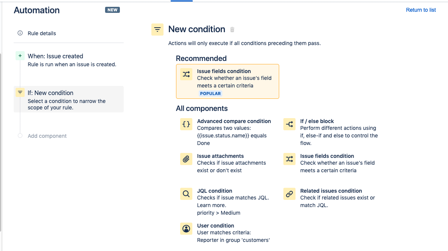
Task: Click the recommended Issue fields condition icon
Action: pyautogui.click(x=186, y=74)
